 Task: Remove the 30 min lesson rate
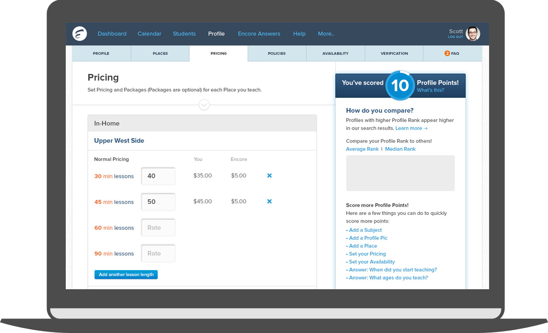269,175
